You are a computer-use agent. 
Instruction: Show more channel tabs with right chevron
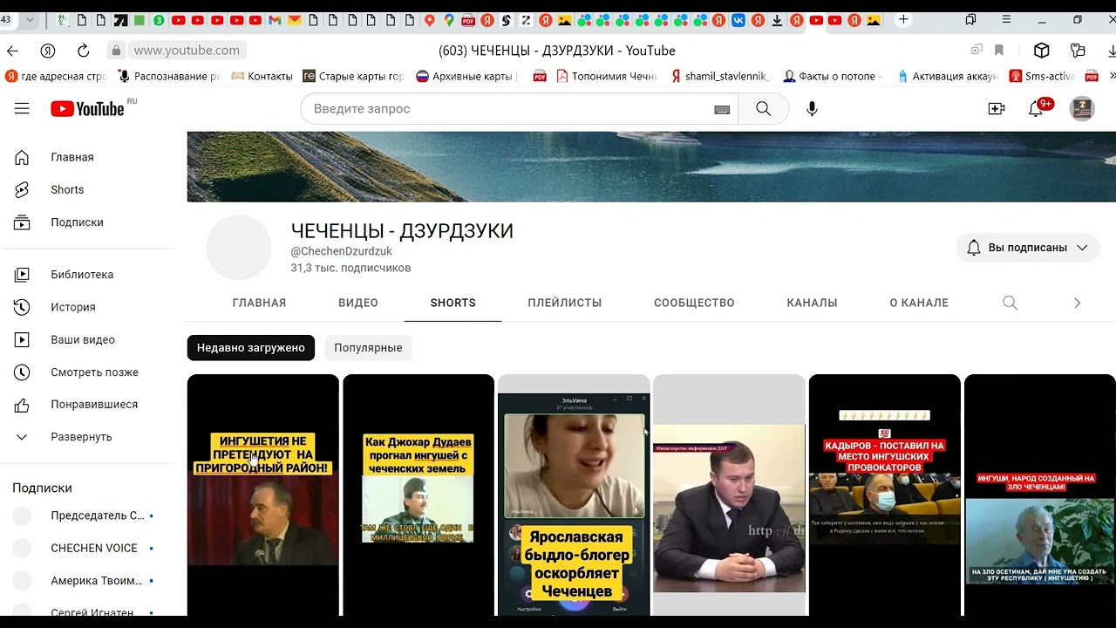tap(1077, 303)
